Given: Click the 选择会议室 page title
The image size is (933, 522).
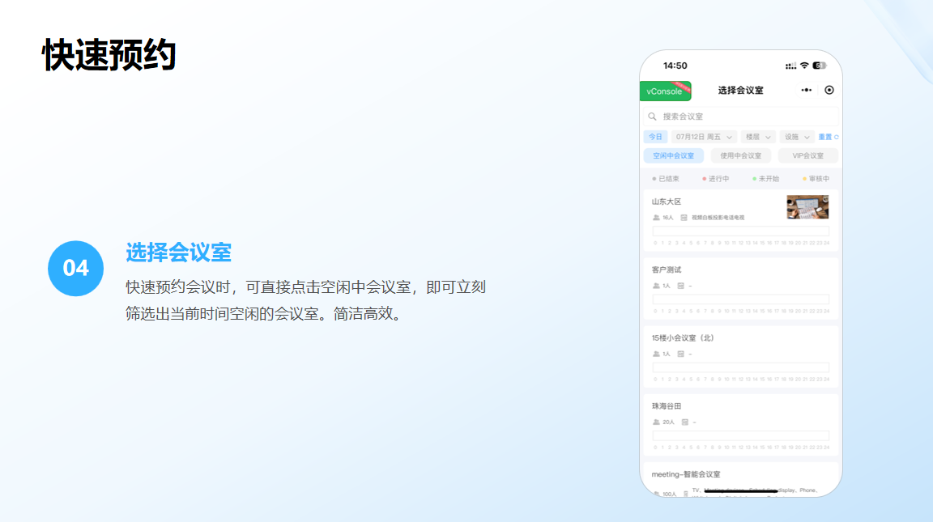Looking at the screenshot, I should coord(741,91).
